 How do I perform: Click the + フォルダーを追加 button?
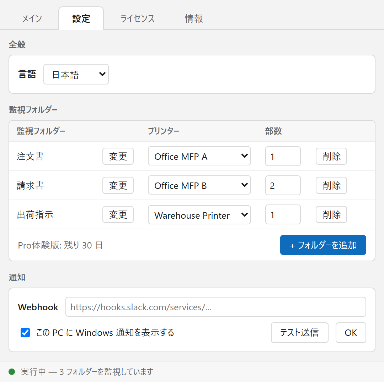point(323,245)
